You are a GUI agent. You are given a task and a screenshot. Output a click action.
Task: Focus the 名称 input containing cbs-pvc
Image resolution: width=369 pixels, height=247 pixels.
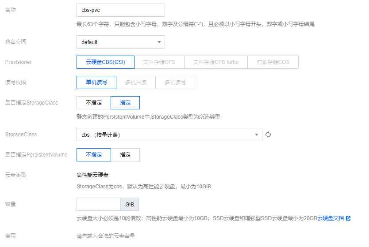coord(121,10)
